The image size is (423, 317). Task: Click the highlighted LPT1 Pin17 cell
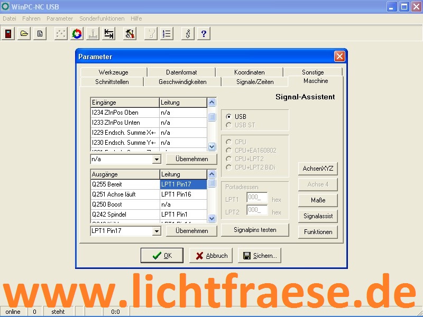[183, 184]
